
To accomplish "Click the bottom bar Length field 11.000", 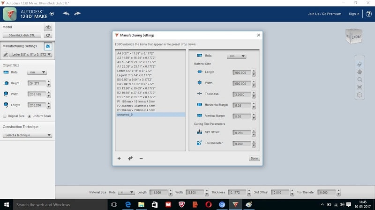I will click(158, 192).
